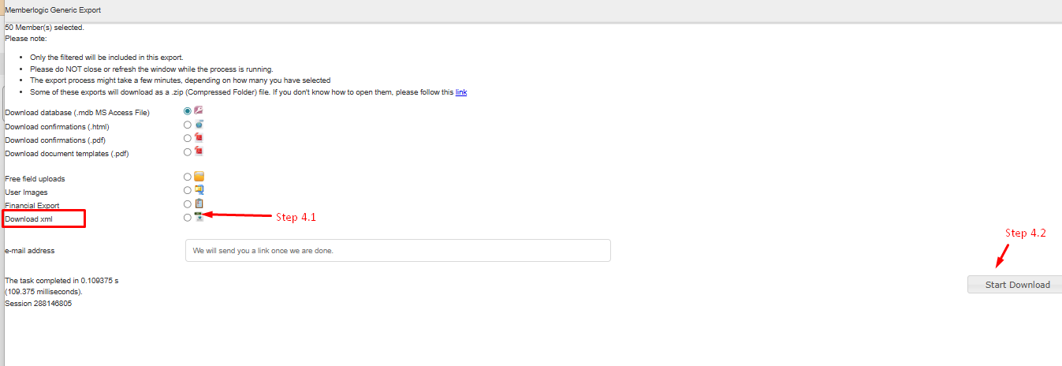Screen dimensions: 1062x366
Task: Click the Financial Export clipboard icon
Action: (199, 203)
